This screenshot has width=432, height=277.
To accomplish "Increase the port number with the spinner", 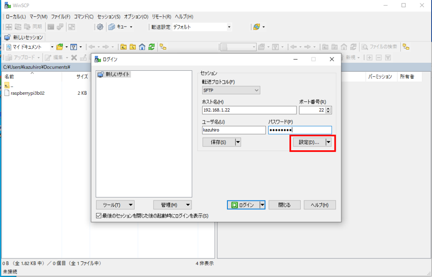I will tap(329, 108).
